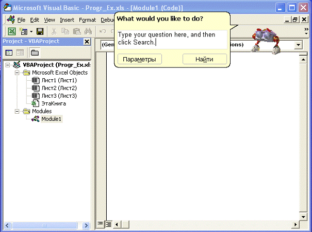Click Project panel scroll right arrow
The width and height of the screenshot is (312, 232).
[86, 225]
